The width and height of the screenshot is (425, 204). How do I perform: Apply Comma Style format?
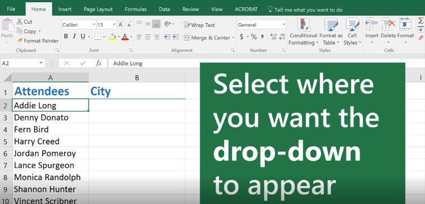[x=262, y=37]
